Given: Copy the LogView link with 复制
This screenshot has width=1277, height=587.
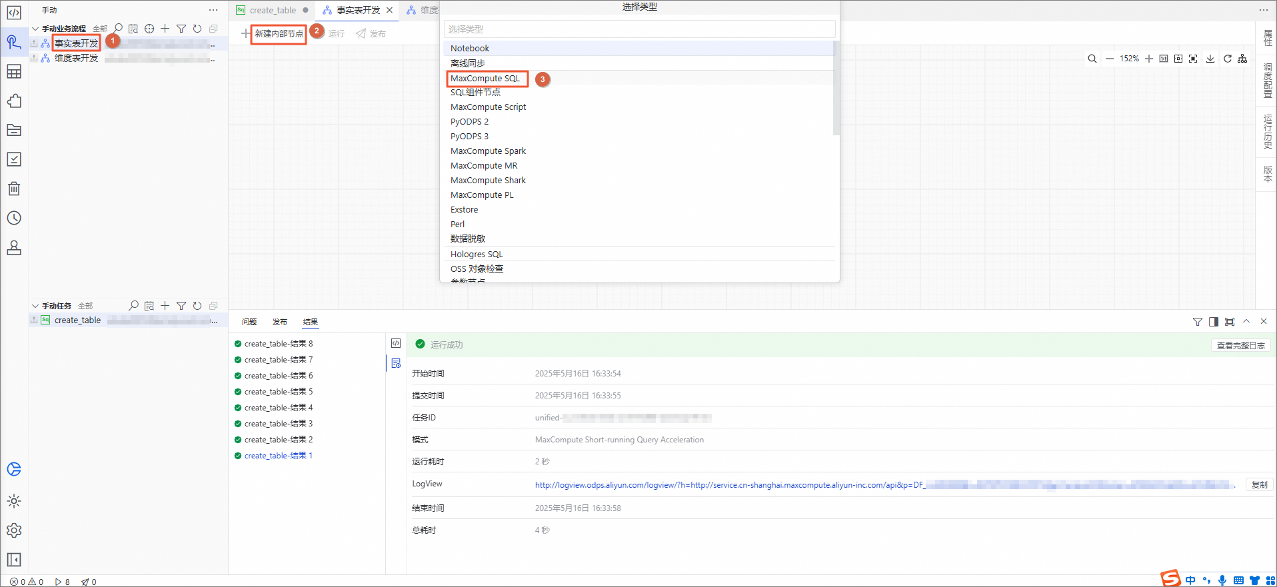Looking at the screenshot, I should (x=1259, y=485).
